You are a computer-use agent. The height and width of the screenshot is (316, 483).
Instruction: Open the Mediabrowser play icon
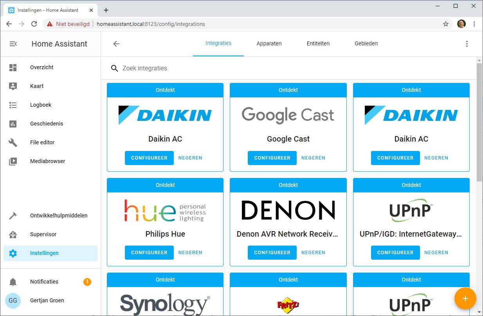[13, 161]
